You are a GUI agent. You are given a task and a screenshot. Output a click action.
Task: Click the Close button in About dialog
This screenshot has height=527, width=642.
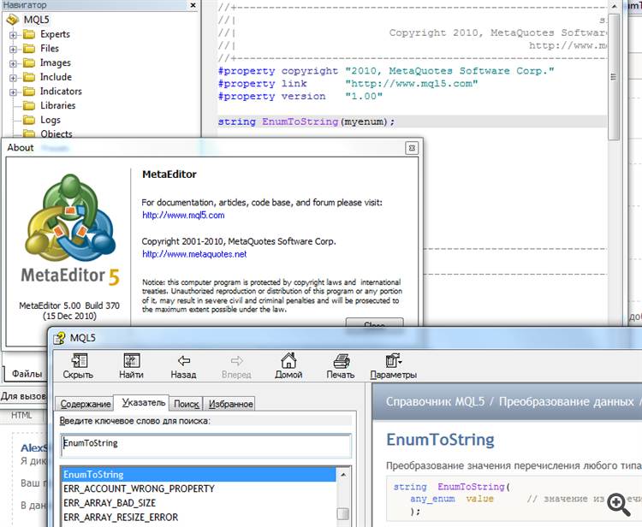pyautogui.click(x=374, y=323)
